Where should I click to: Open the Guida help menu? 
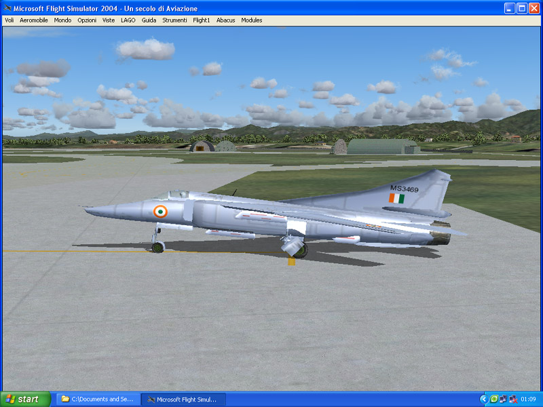pos(149,20)
